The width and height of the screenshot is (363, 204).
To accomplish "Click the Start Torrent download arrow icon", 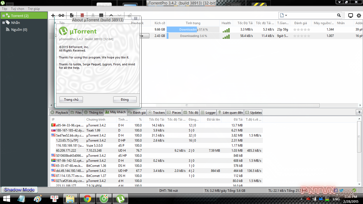I will [93, 15].
